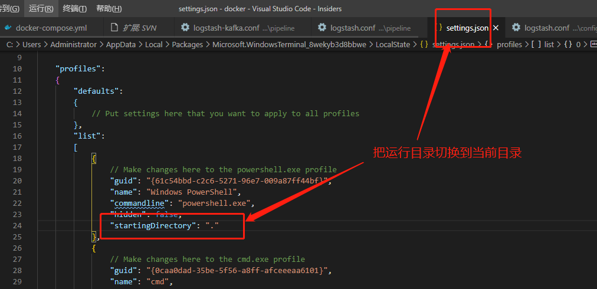Click Microsoft.WindowsTerminal_8wekyb3d8bbwe breadcrumb segment

(289, 45)
